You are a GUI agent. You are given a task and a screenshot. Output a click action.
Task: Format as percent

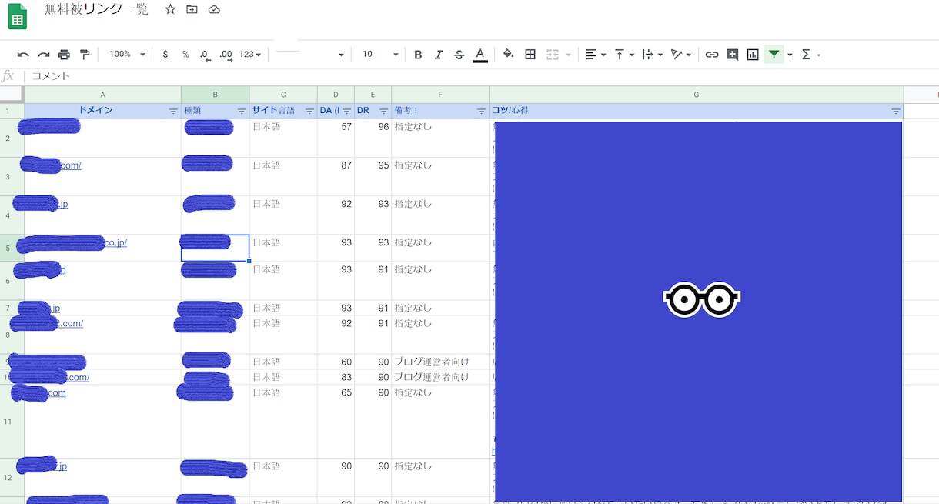[185, 55]
